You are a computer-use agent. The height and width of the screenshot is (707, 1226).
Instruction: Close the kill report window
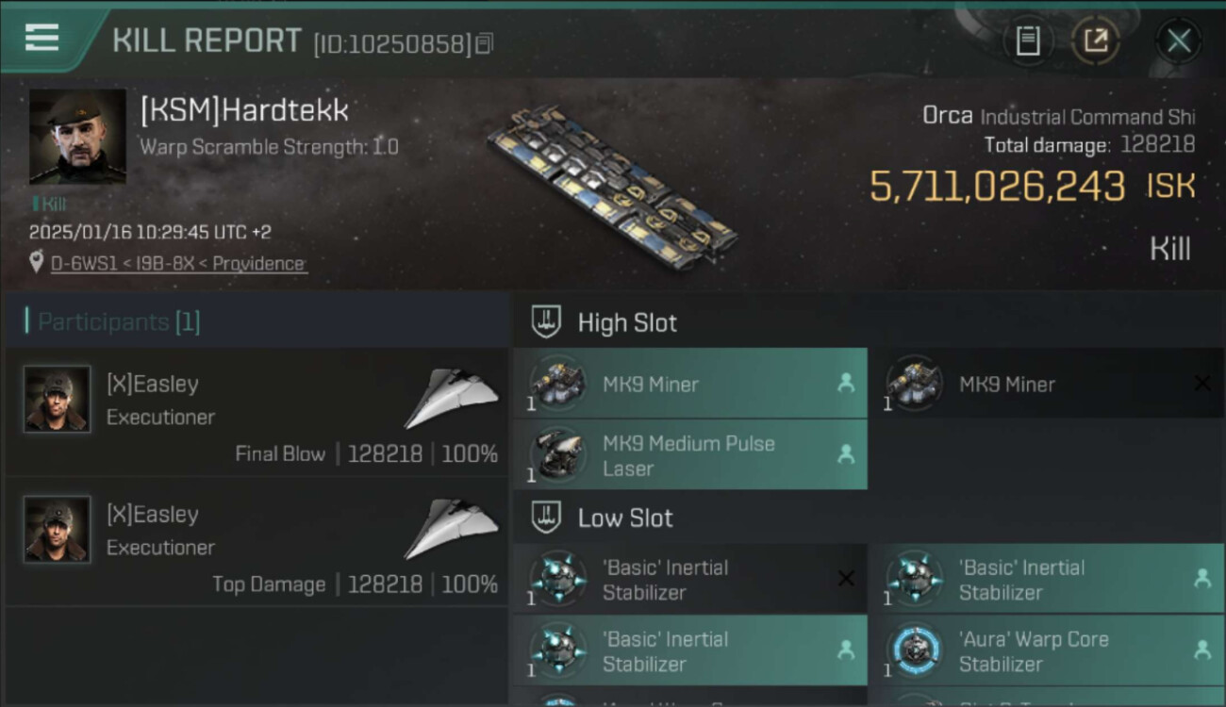tap(1178, 41)
